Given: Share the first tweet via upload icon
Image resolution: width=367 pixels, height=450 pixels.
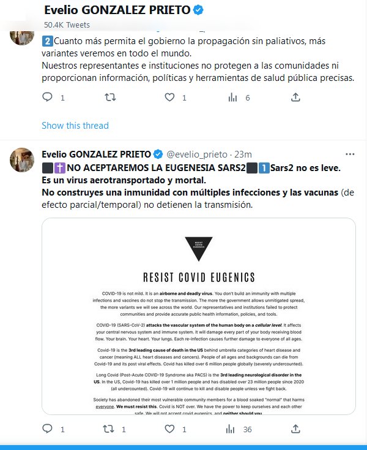Looking at the screenshot, I should click(295, 97).
